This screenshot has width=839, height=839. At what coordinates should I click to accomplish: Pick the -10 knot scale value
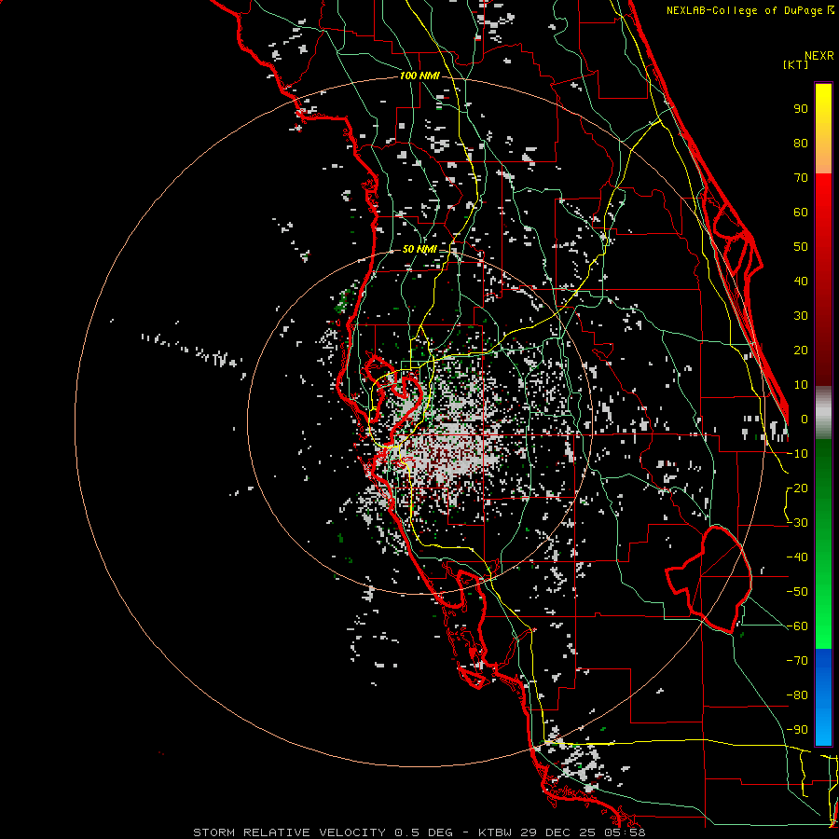pyautogui.click(x=797, y=454)
